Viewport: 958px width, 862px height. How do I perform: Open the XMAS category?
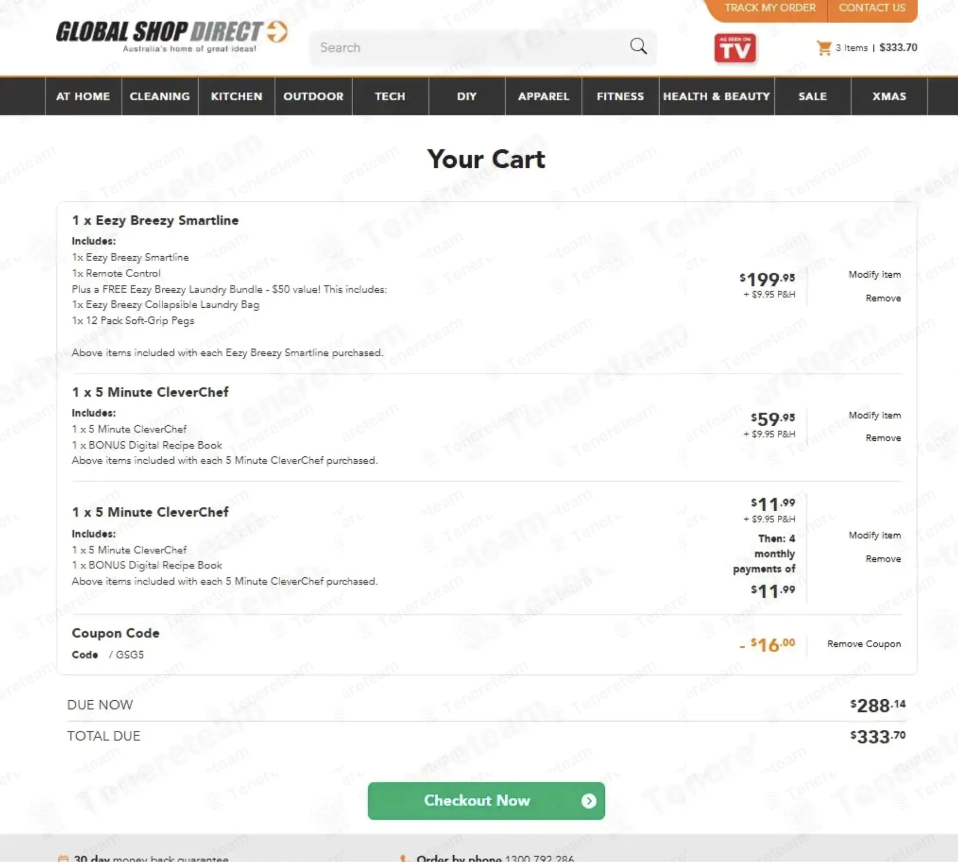tap(889, 96)
